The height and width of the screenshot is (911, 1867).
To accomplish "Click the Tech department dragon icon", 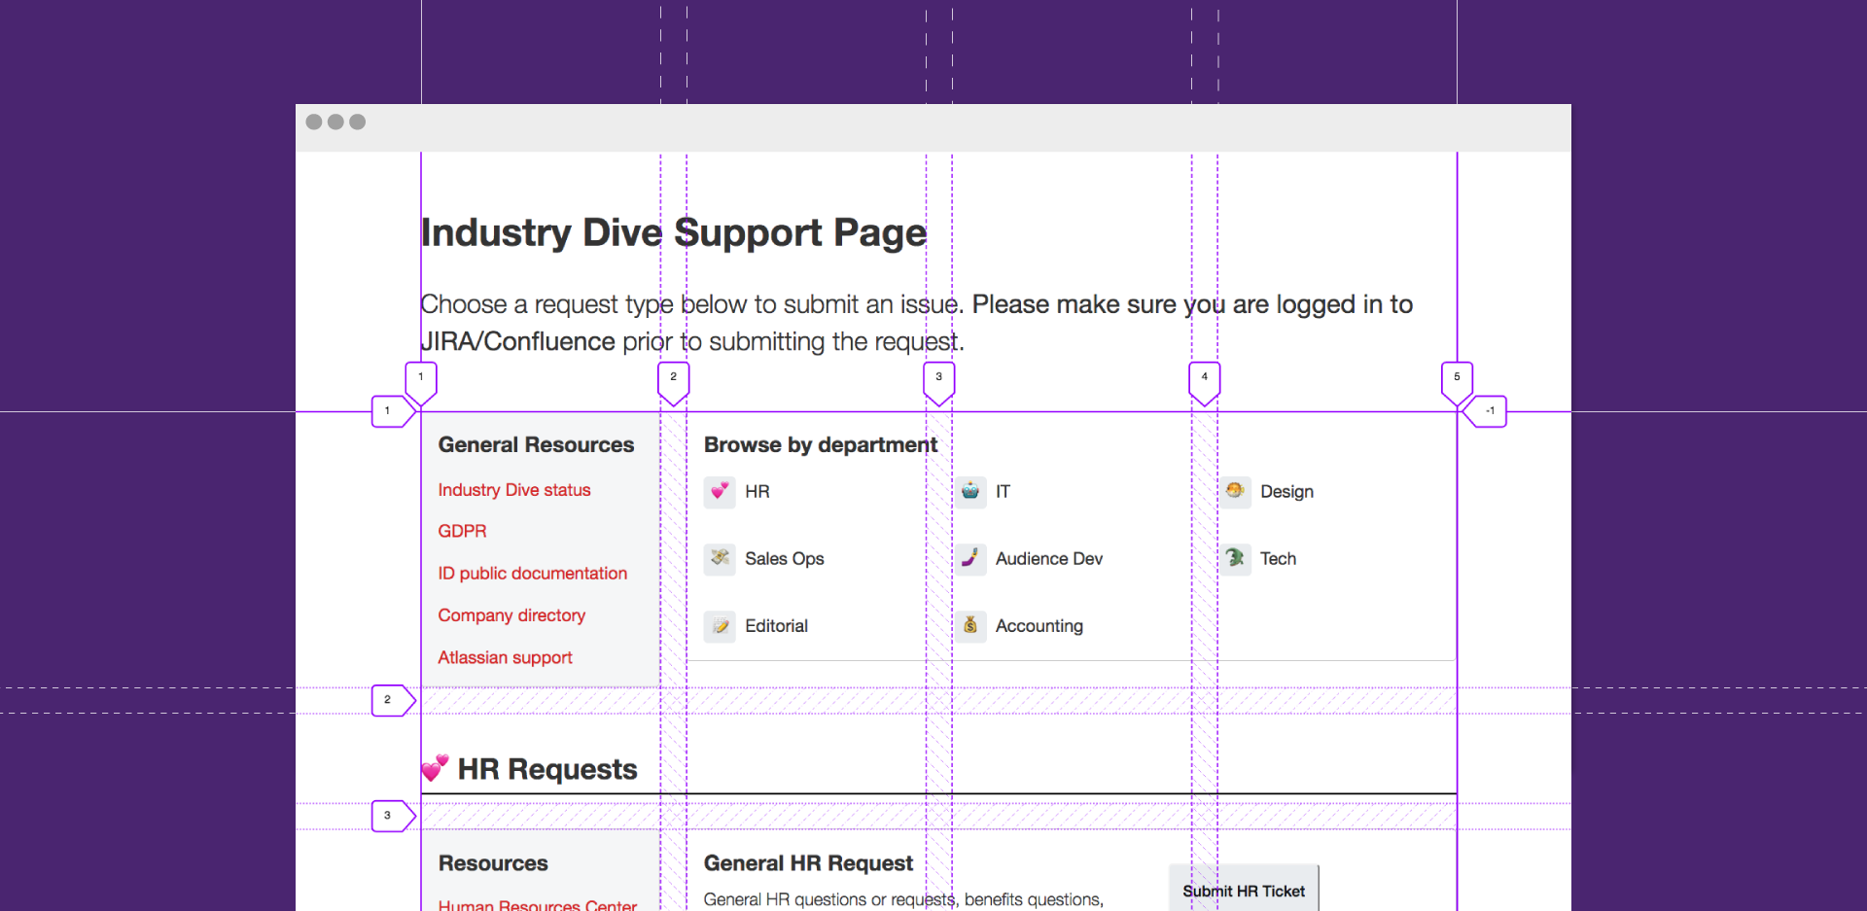I will pos(1235,558).
